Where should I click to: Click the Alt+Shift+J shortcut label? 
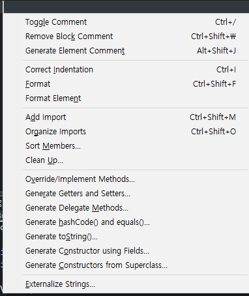216,51
